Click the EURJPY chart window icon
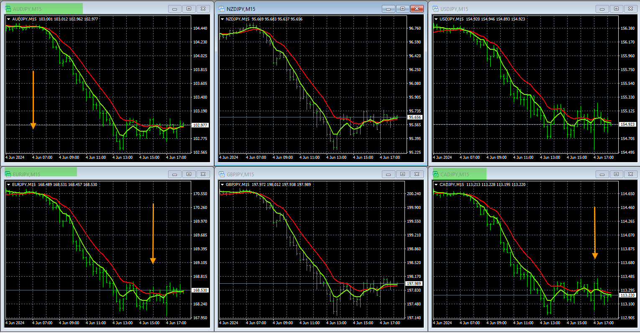Image resolution: width=640 pixels, height=333 pixels. tap(8, 174)
